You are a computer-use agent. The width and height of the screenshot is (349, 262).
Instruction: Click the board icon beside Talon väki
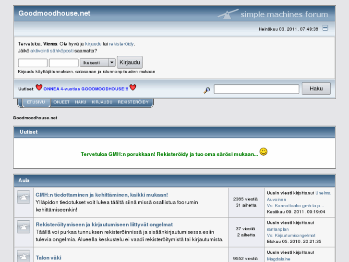coord(24,256)
